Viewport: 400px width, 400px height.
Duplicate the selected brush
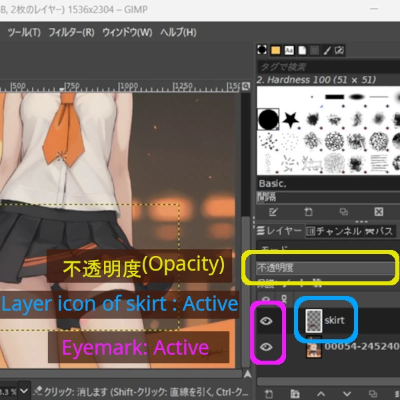click(343, 212)
